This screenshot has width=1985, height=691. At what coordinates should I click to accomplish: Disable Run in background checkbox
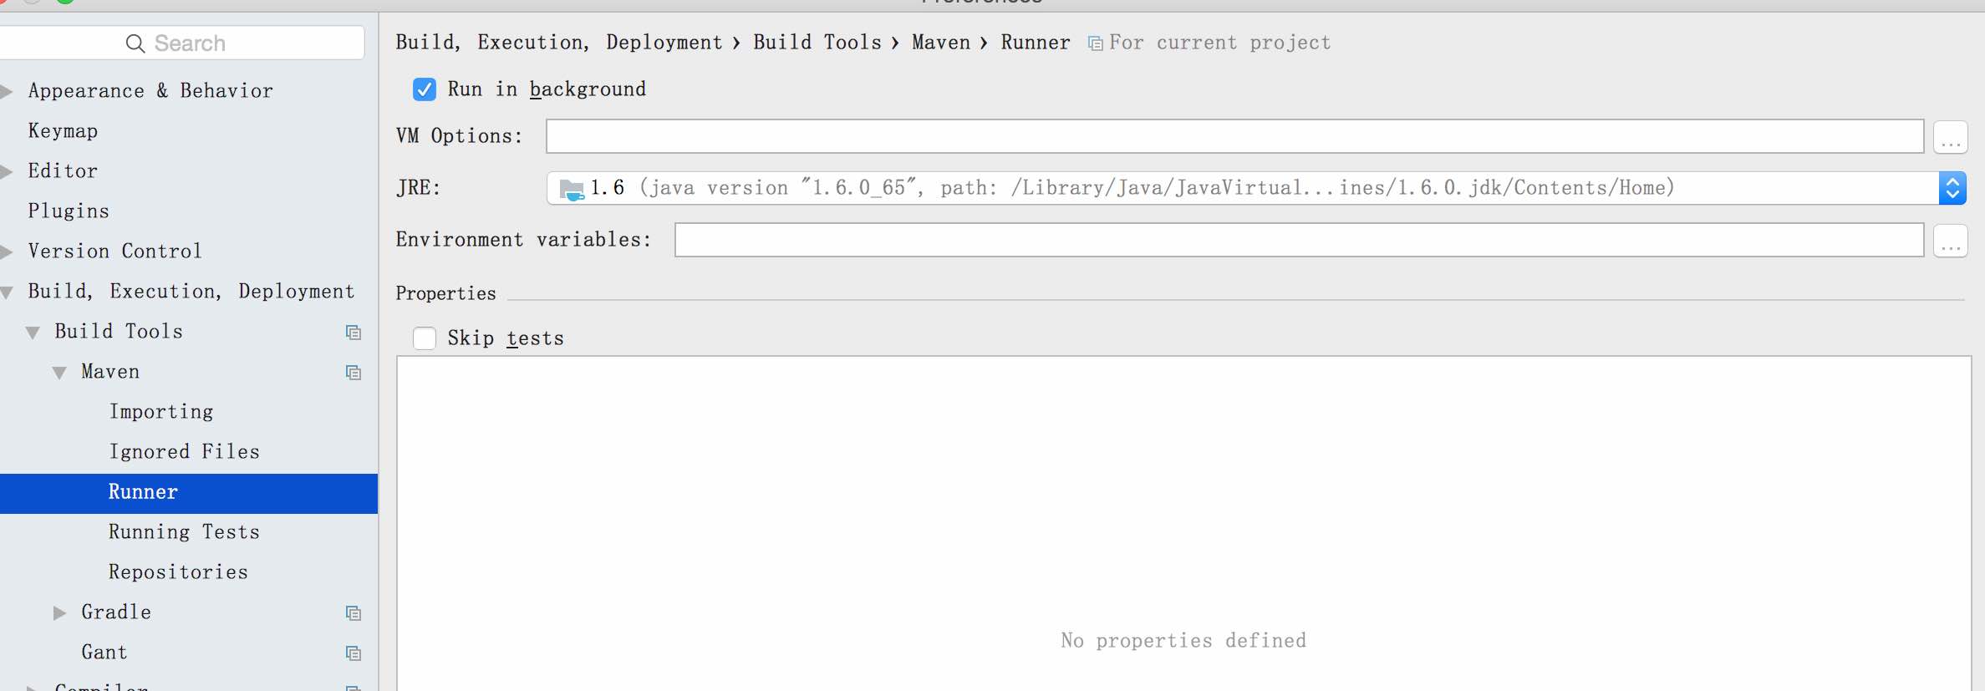coord(425,89)
